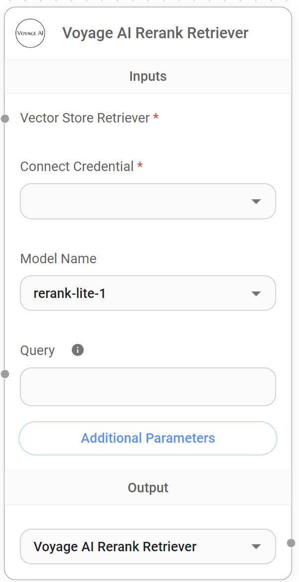Click the Output dropdown arrow icon

click(x=256, y=546)
